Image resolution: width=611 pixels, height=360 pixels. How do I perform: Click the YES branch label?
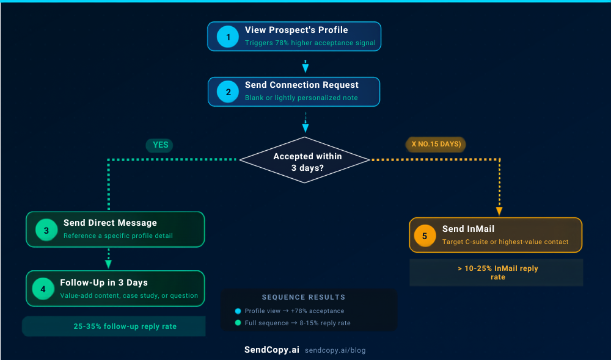pos(159,145)
